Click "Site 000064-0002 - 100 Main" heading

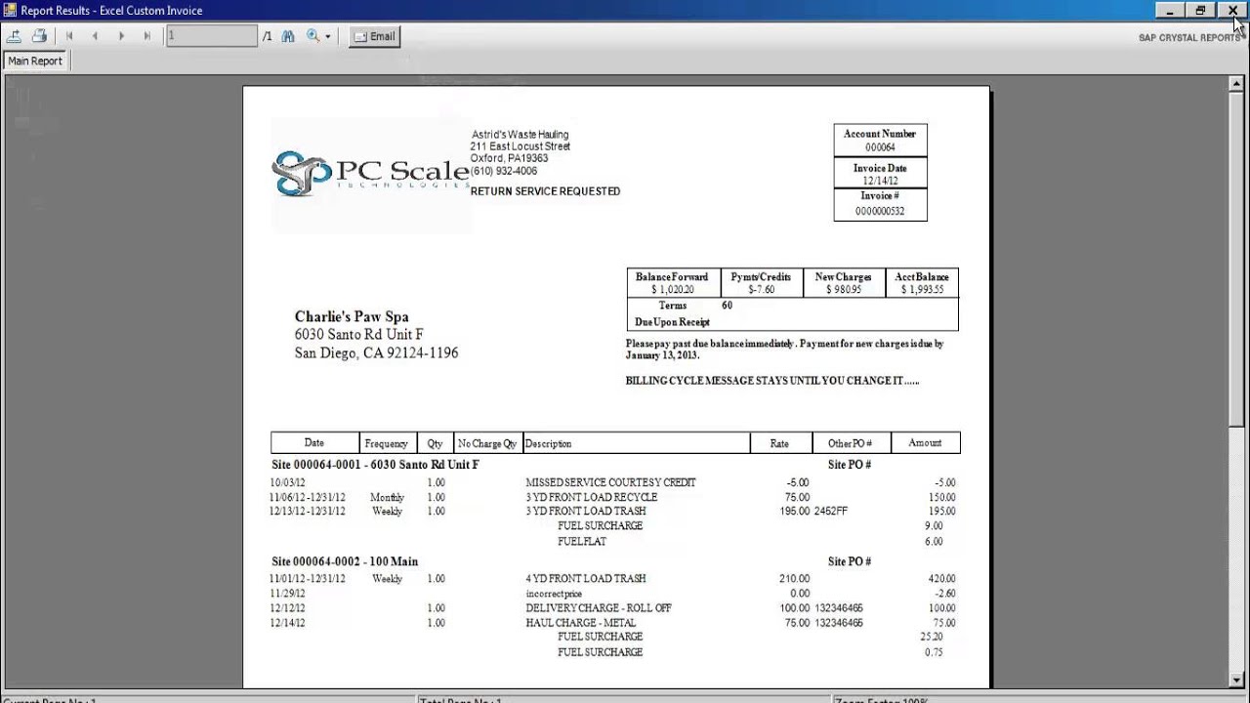point(345,561)
